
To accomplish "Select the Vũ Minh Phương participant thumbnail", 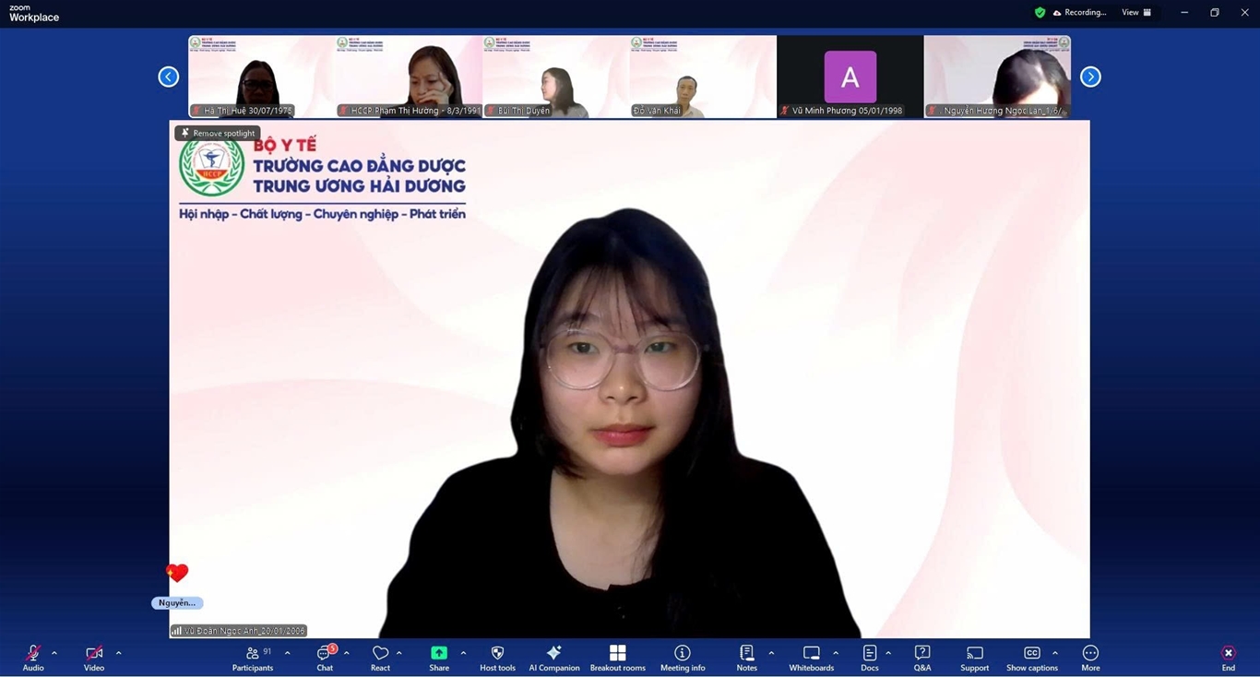I will [850, 77].
